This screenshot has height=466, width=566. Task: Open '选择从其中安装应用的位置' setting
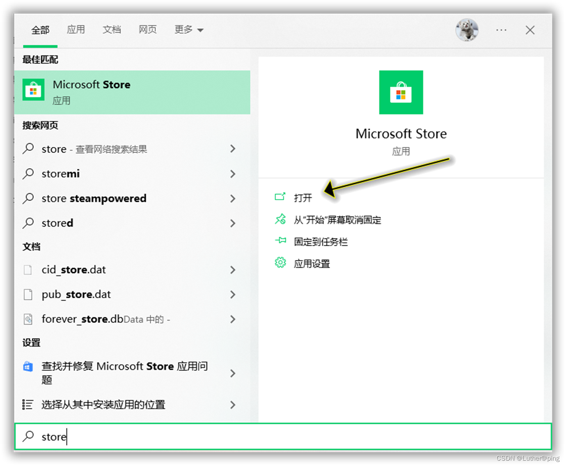click(x=132, y=405)
